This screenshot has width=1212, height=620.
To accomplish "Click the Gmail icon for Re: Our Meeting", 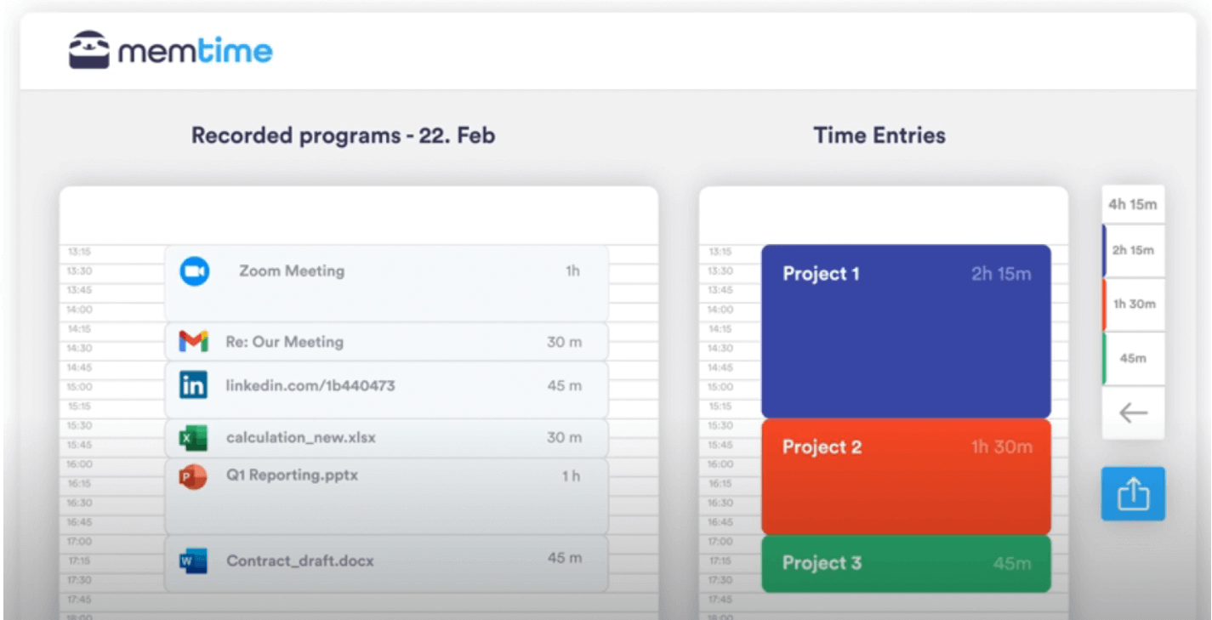I will click(194, 342).
